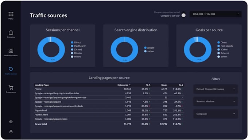Screen dimensions: 248x140
Task: Select Traffic sources tag icon
Action: 11,69
